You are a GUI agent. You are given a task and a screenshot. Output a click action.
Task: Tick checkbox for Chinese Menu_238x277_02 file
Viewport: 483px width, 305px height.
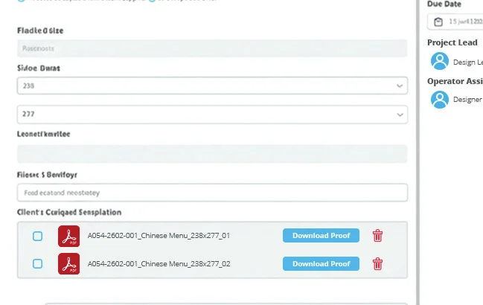[x=37, y=264]
